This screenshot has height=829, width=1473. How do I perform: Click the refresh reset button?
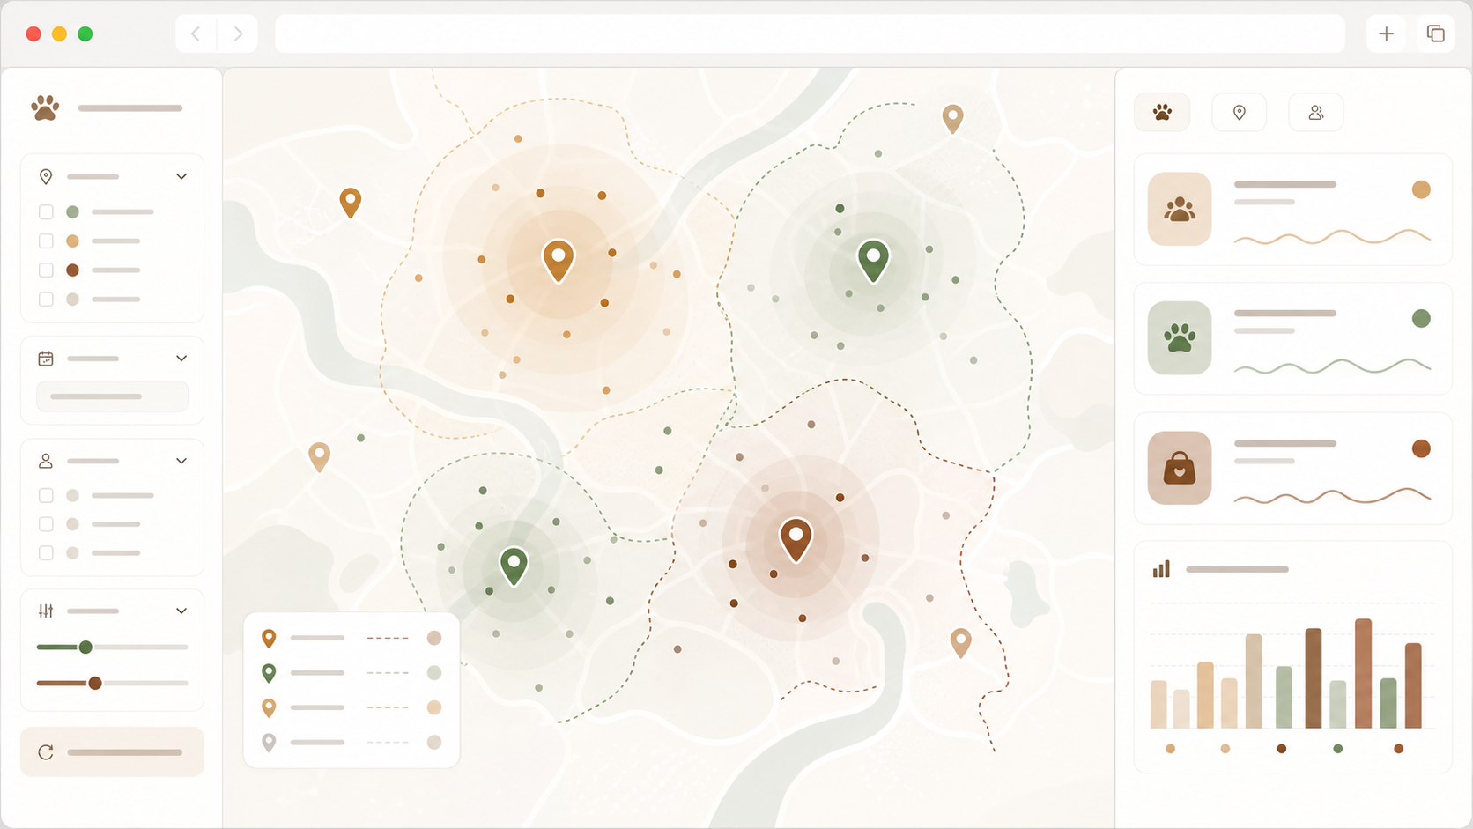coord(112,751)
